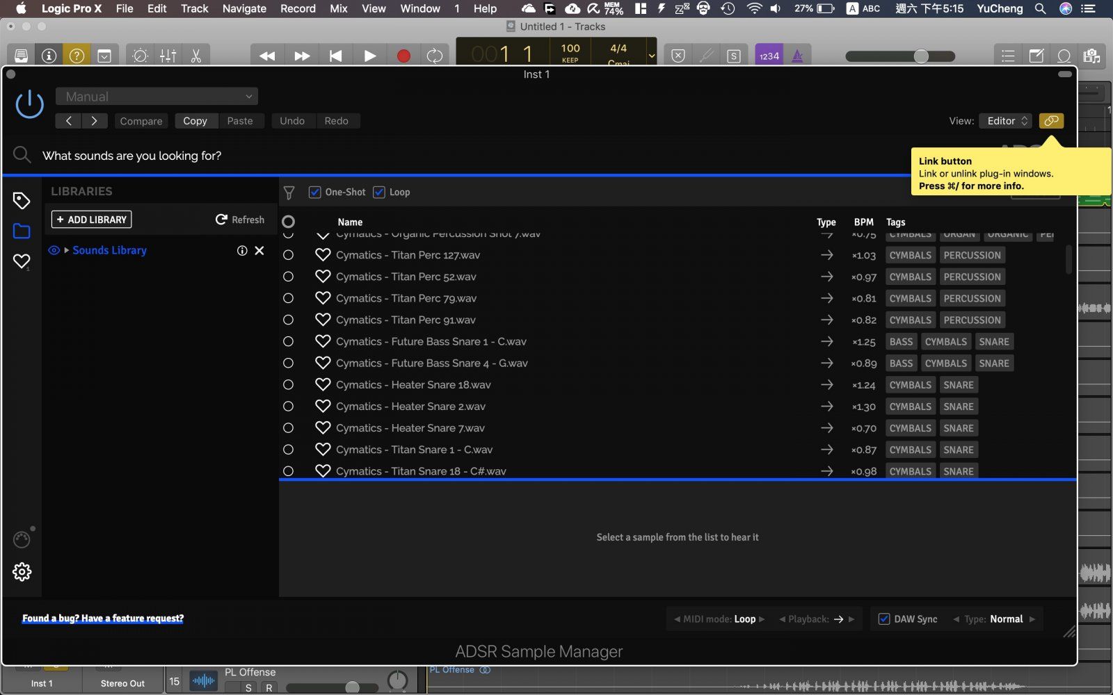
Task: Expand the Sounds Library tree
Action: coord(67,250)
